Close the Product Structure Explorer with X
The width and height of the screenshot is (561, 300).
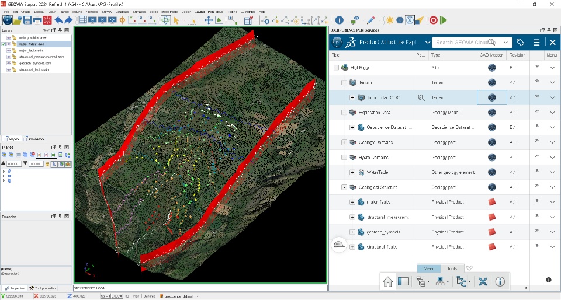[552, 42]
